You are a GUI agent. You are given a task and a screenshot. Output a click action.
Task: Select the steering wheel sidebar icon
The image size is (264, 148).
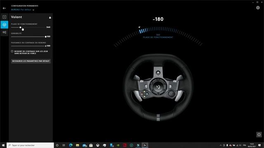tap(5, 25)
